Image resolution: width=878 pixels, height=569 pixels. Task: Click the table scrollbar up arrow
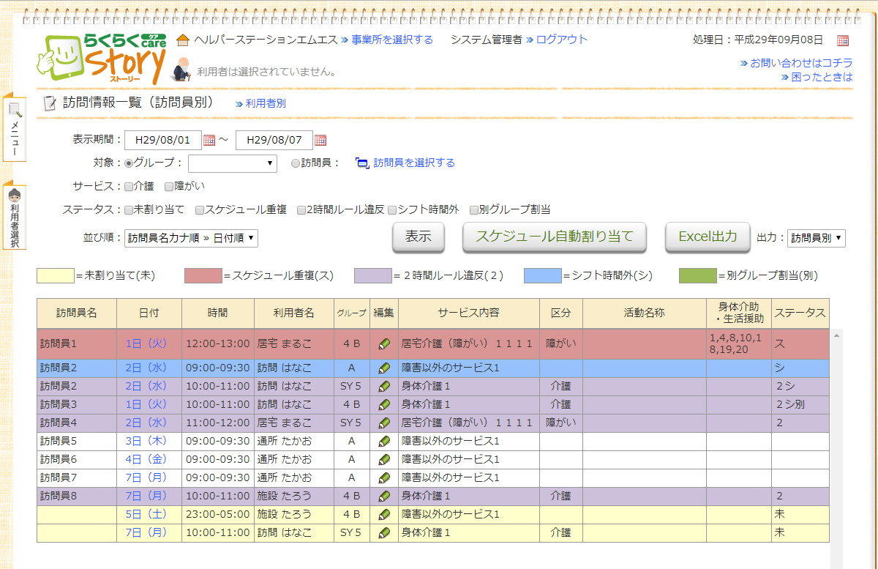[x=836, y=335]
